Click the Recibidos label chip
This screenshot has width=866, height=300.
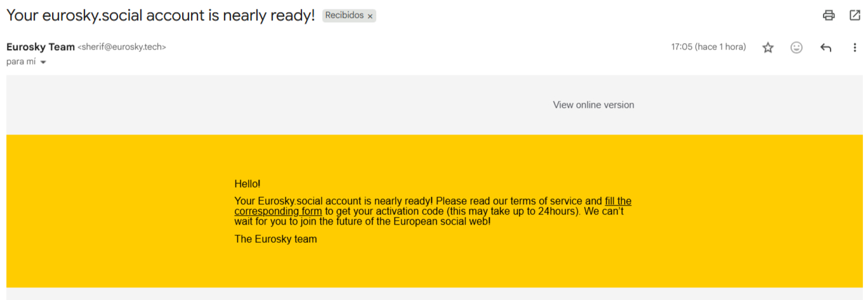pyautogui.click(x=343, y=15)
